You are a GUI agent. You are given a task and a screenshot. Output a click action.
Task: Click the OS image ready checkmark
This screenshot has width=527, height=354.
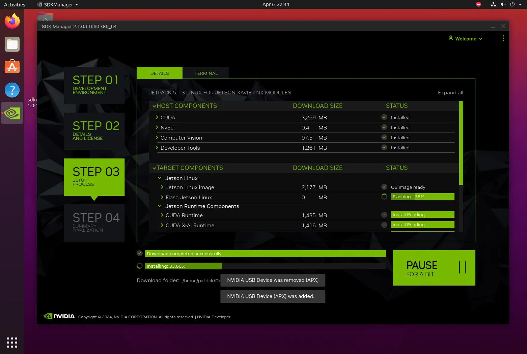(x=384, y=187)
